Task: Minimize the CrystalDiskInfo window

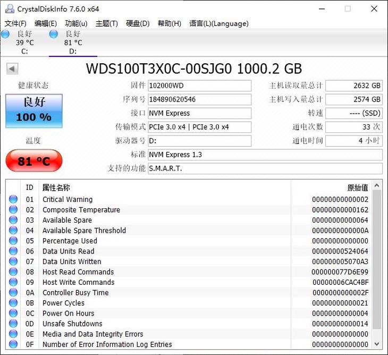Action: point(322,9)
